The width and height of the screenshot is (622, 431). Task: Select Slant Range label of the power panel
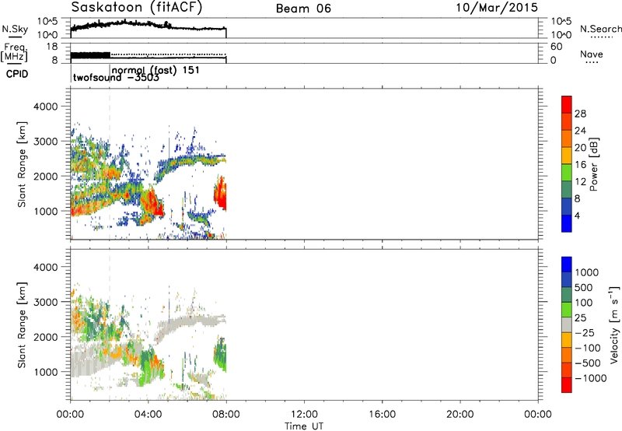22,165
